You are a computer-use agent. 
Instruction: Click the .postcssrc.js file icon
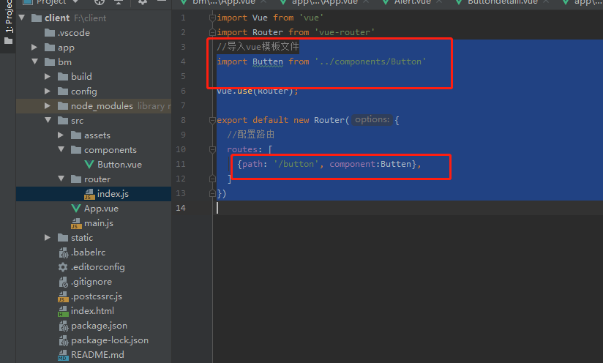click(63, 296)
